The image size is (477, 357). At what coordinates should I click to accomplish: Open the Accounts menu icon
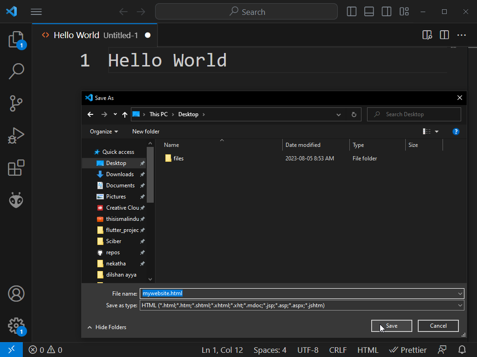[16, 294]
